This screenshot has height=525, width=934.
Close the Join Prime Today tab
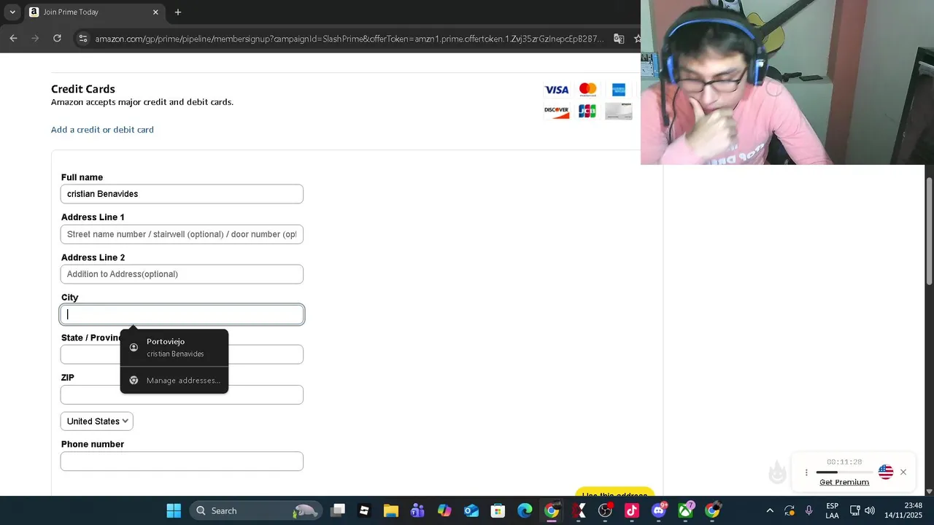click(x=155, y=12)
